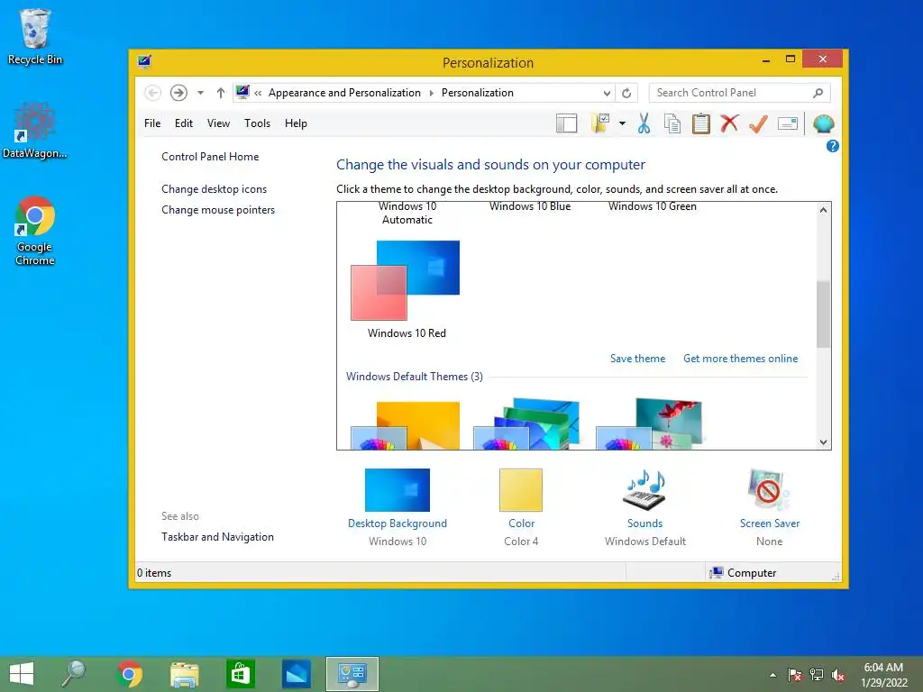The image size is (923, 692).
Task: Open the Help menu
Action: coord(296,123)
